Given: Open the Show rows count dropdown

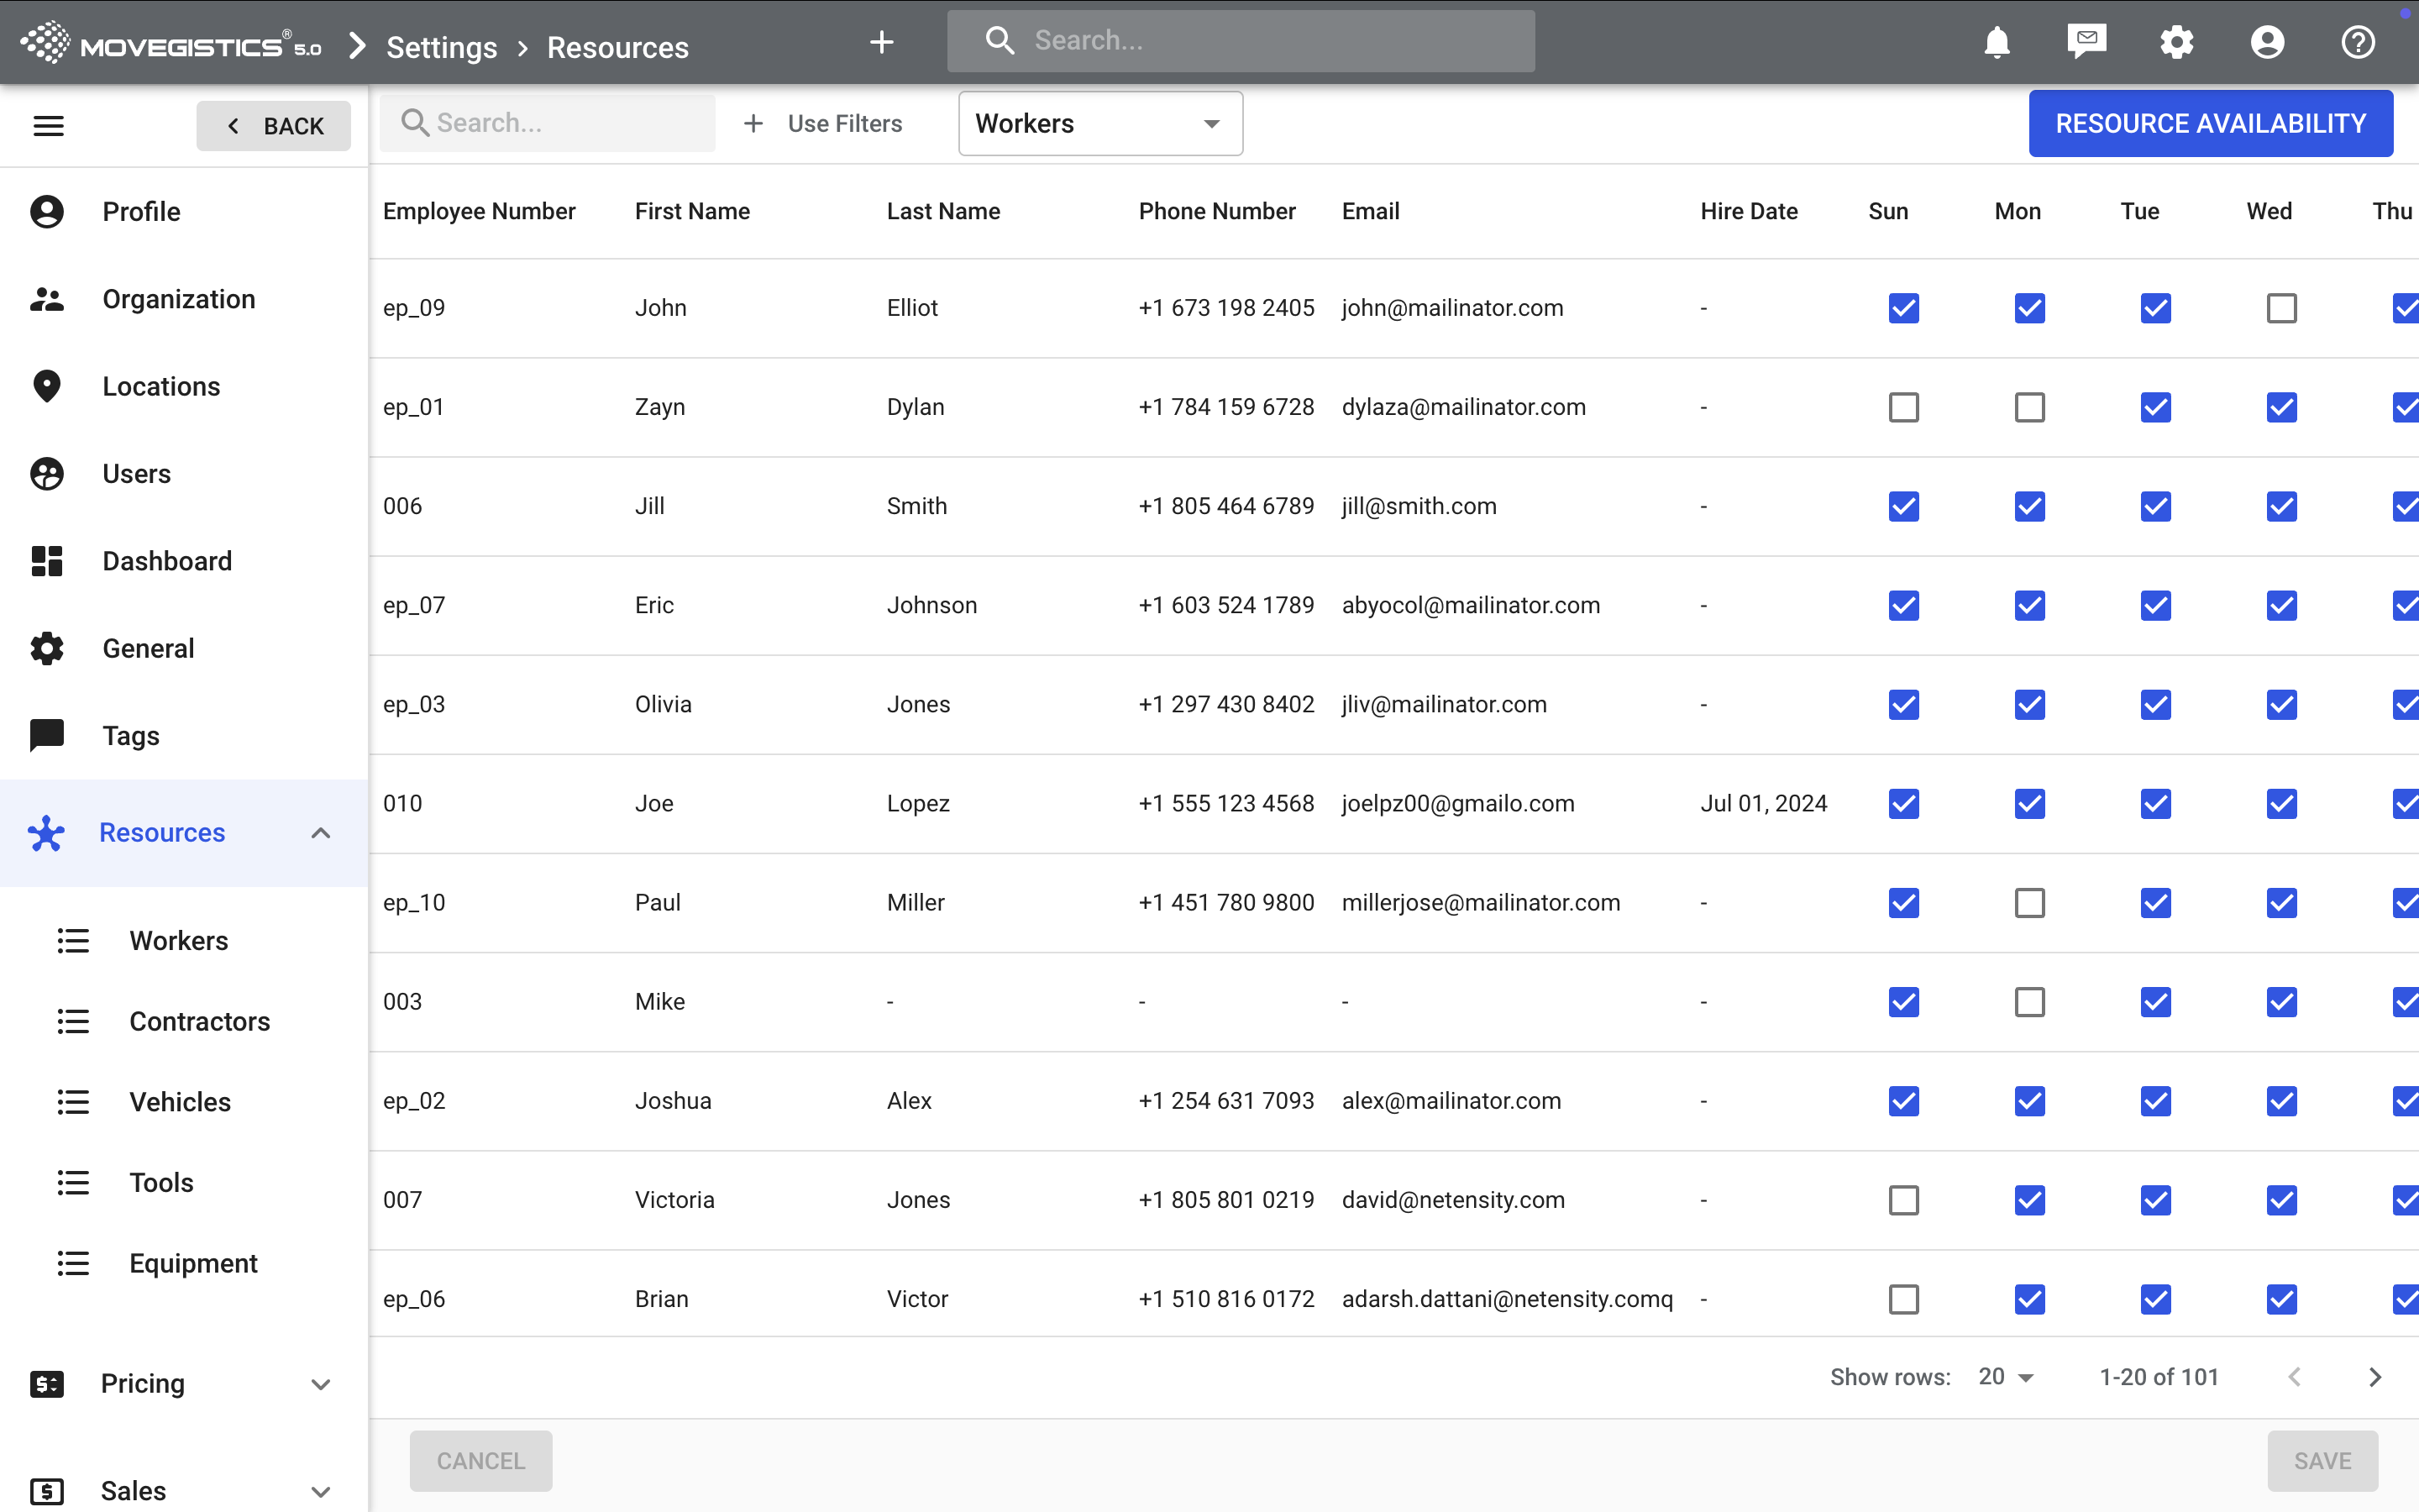Looking at the screenshot, I should coord(2005,1377).
